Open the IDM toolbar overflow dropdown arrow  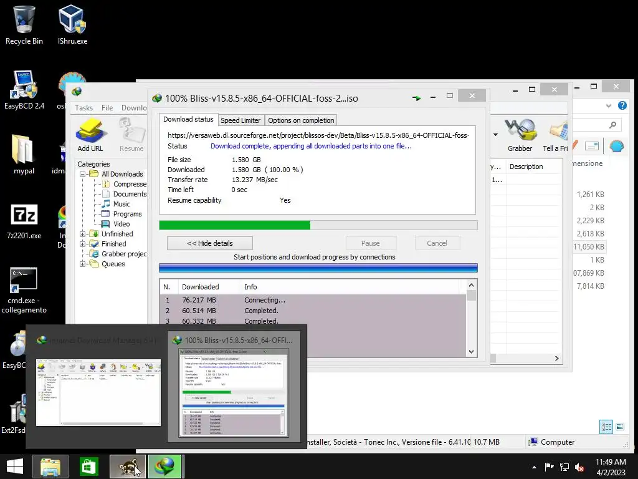point(495,135)
